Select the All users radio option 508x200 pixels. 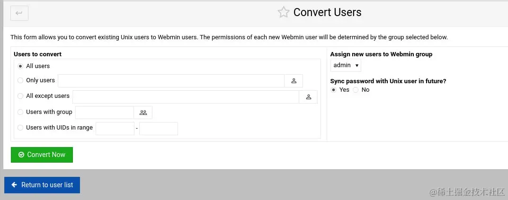(20, 66)
